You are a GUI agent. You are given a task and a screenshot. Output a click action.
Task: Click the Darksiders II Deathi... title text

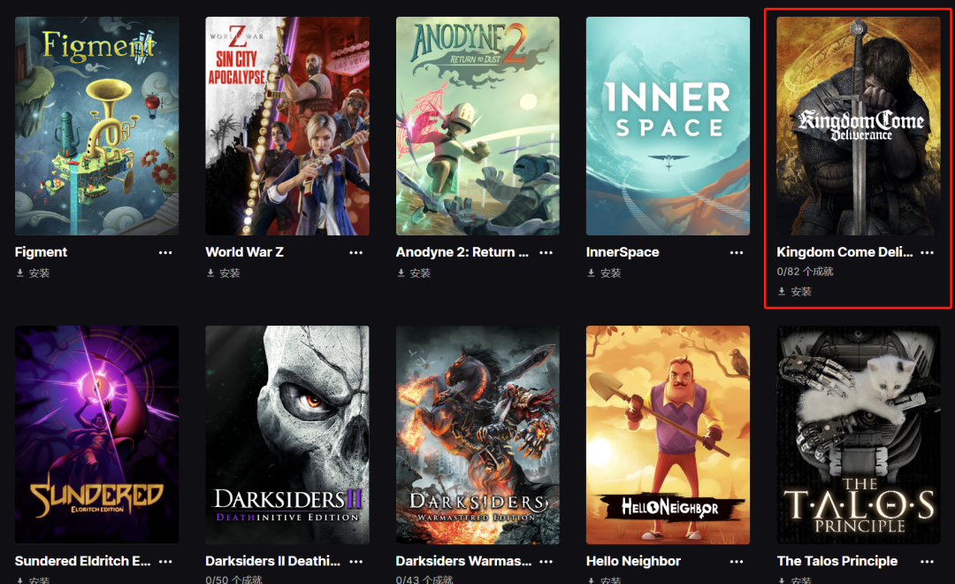pyautogui.click(x=273, y=562)
